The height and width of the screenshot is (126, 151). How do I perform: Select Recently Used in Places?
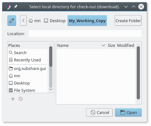(28, 60)
